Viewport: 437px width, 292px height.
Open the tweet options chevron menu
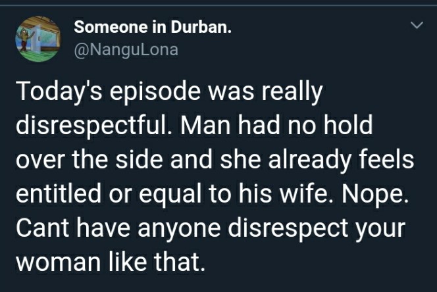417,26
